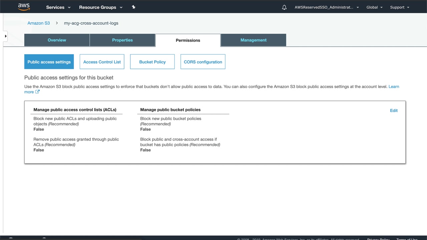Click the pin shortcuts icon

coord(133,7)
